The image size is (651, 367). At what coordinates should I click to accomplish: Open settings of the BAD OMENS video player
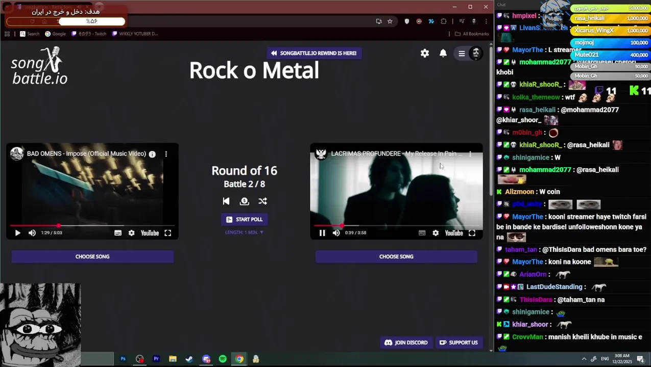(x=132, y=233)
